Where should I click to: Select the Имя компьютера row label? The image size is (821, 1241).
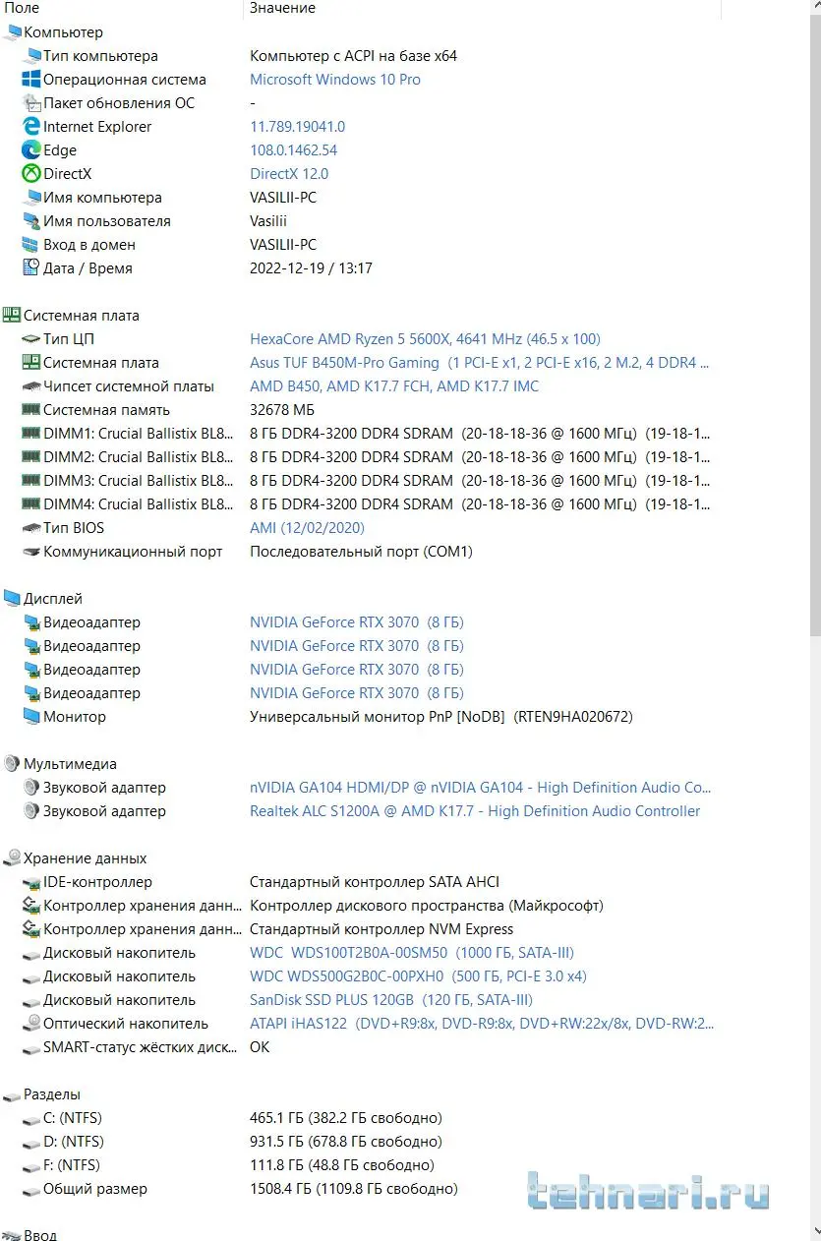pos(102,198)
